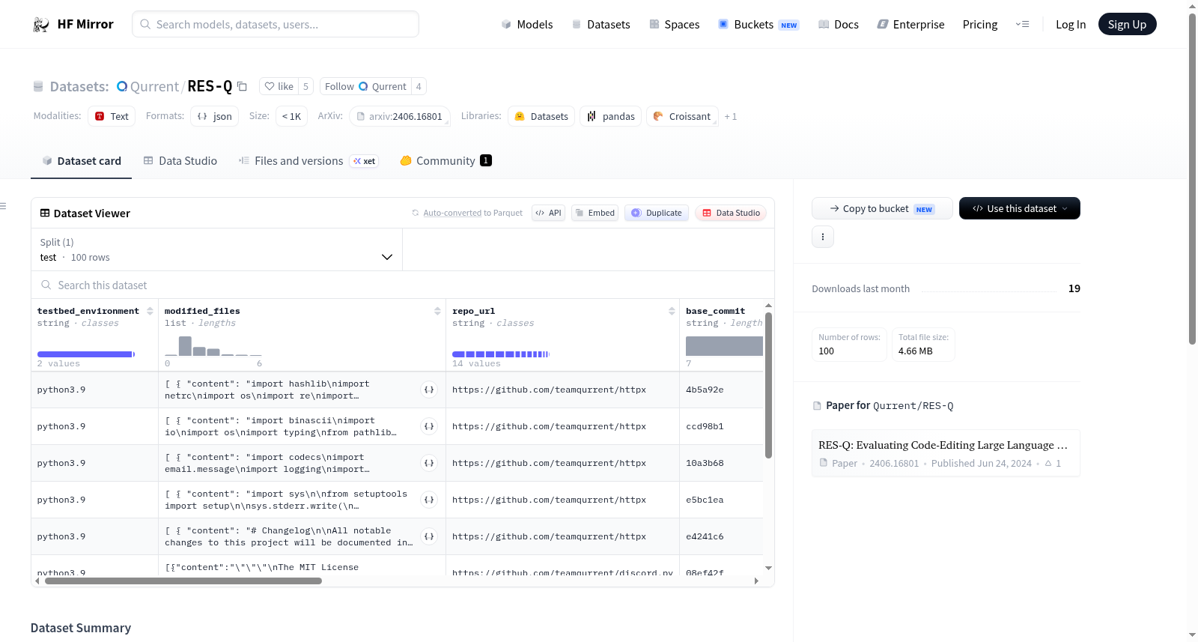Expand JSON of the Changelog row

click(x=429, y=536)
